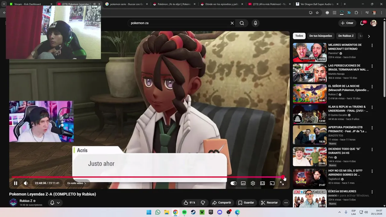Viewport: 386px width, 217px height.
Task: Open Steam from the taskbar
Action: click(193, 212)
